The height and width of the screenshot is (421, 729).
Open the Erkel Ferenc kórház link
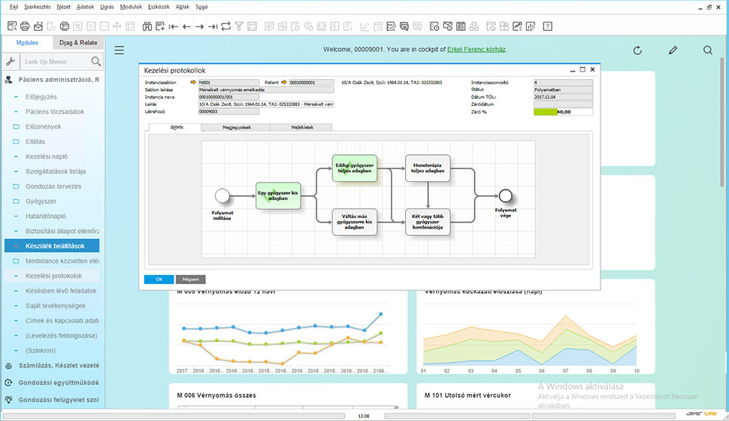476,50
